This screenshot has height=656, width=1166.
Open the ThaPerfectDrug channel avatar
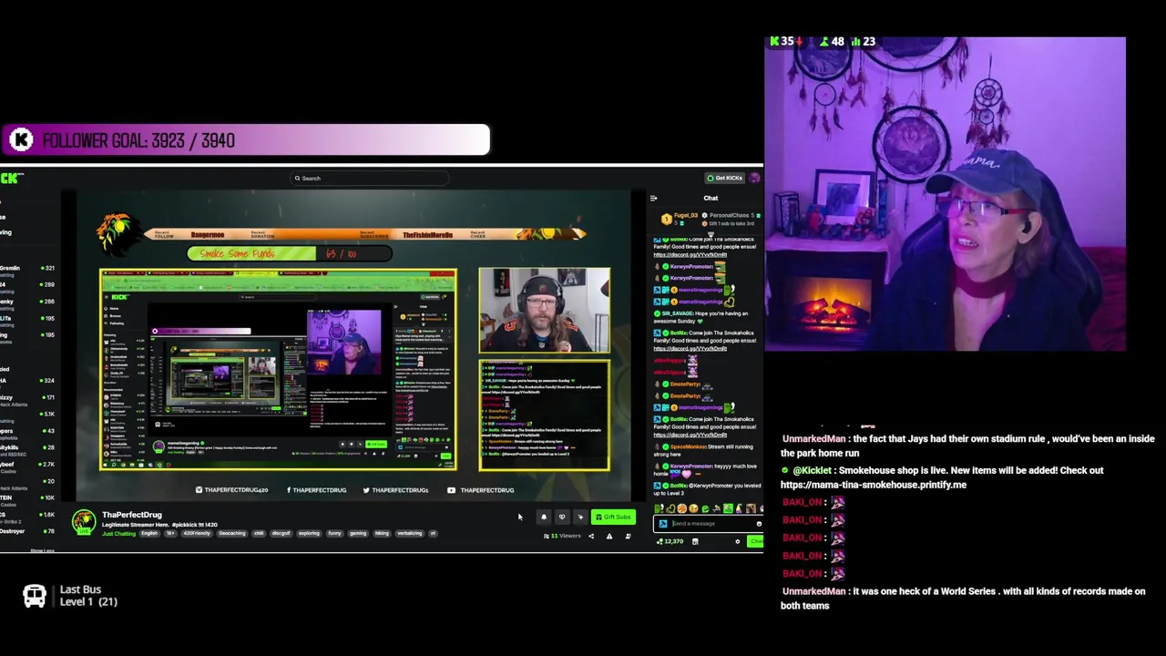84,522
